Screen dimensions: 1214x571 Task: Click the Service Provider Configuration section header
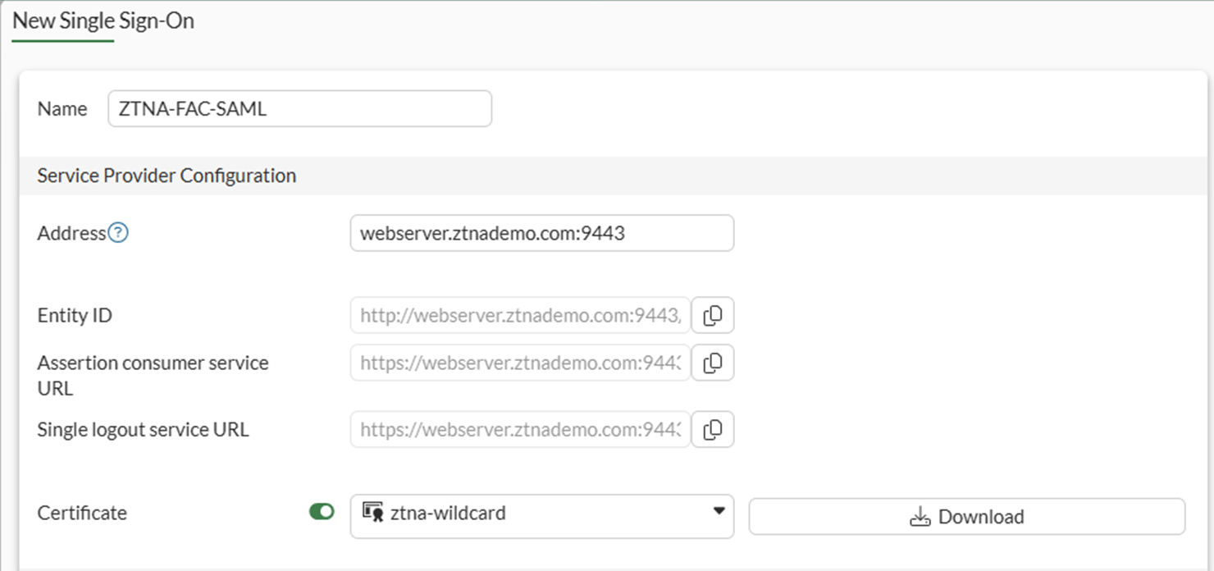click(x=167, y=176)
